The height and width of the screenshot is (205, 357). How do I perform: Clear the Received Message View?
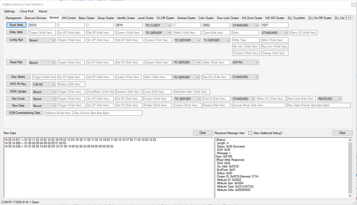342,133
